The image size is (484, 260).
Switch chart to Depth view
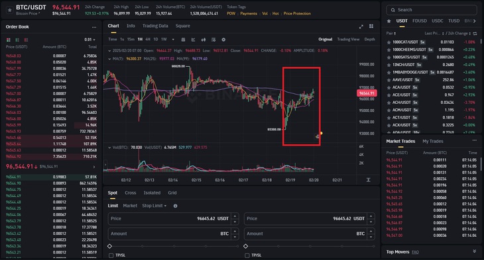(369, 40)
